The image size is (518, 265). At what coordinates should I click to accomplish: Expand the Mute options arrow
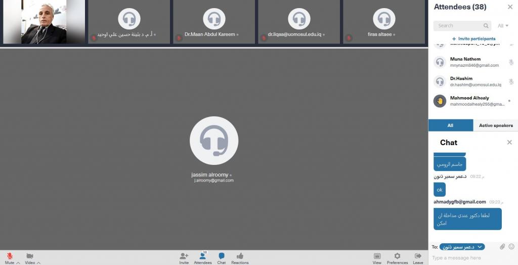pos(18,263)
